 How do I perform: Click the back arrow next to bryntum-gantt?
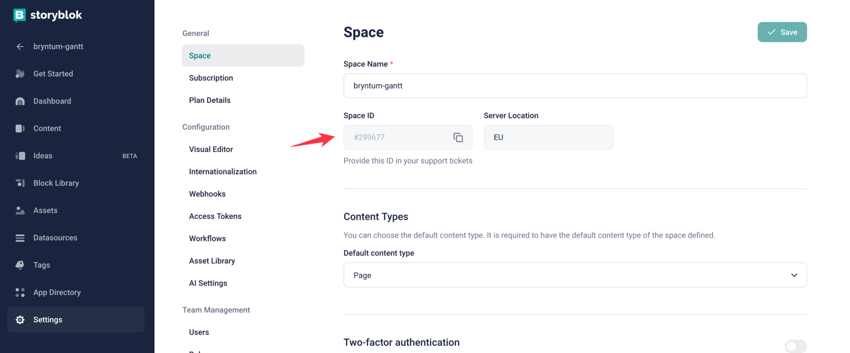(x=20, y=46)
